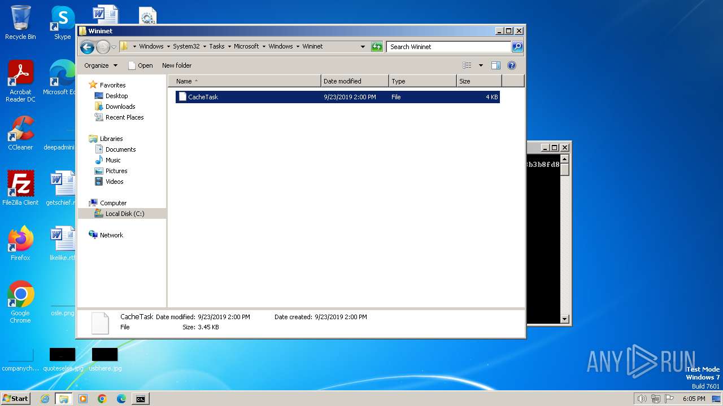Click console window scrollbar down arrow
This screenshot has height=406, width=723.
point(564,319)
